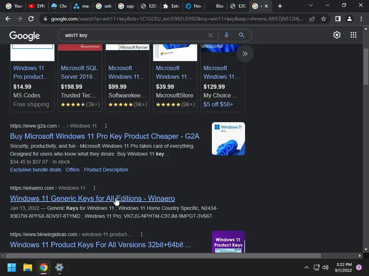This screenshot has height=276, width=369.
Task: Open the Google apps grid
Action: coord(353,35)
